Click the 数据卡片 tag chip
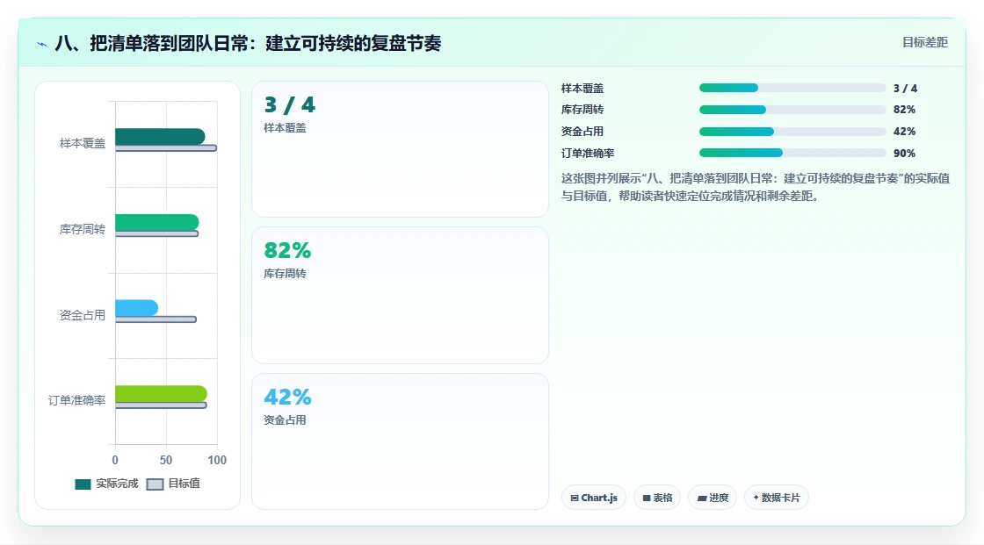 tap(777, 498)
